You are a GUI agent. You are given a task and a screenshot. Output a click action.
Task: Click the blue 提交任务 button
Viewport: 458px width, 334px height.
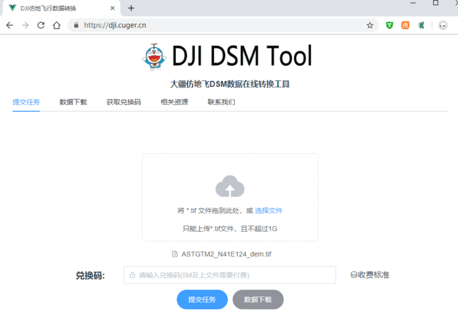(x=202, y=299)
